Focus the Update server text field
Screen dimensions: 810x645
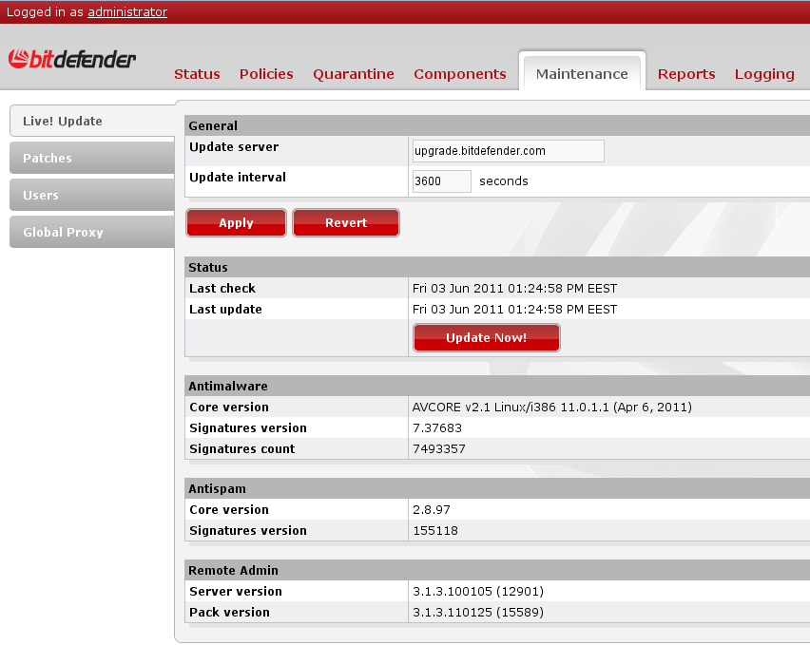click(x=508, y=151)
